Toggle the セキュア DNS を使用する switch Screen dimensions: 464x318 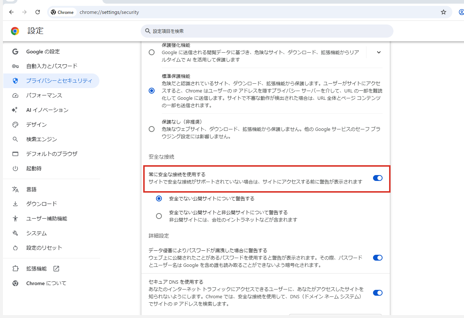click(377, 293)
